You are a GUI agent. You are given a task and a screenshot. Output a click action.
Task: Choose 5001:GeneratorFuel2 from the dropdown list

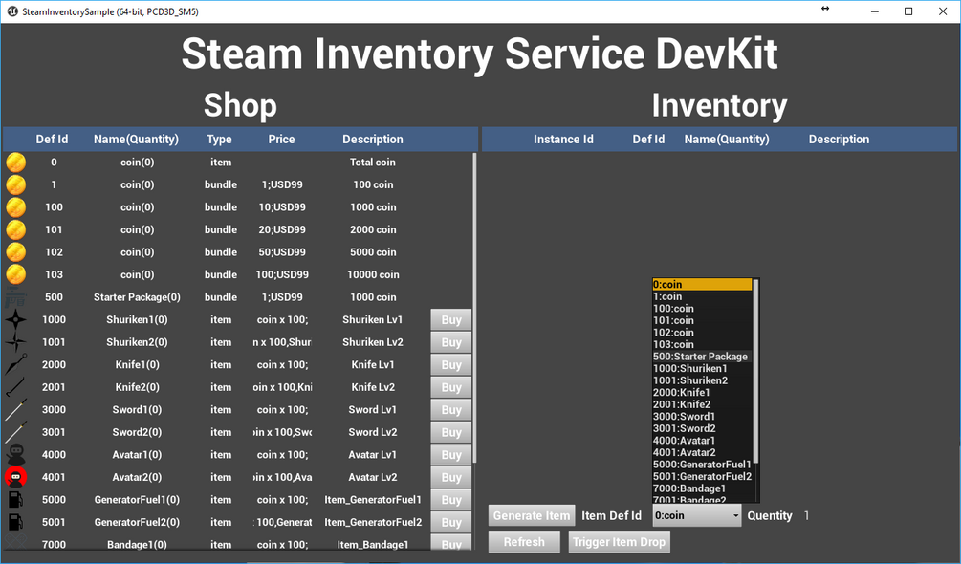coord(703,476)
